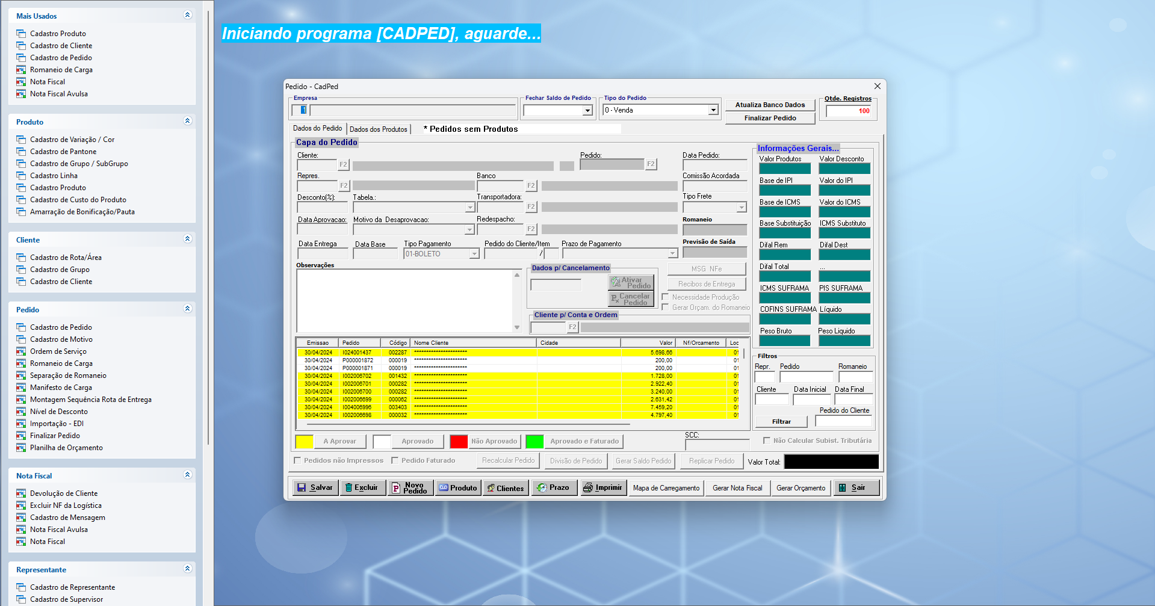Switch to the Dados dos Produtos tab
This screenshot has width=1155, height=606.
pos(379,129)
